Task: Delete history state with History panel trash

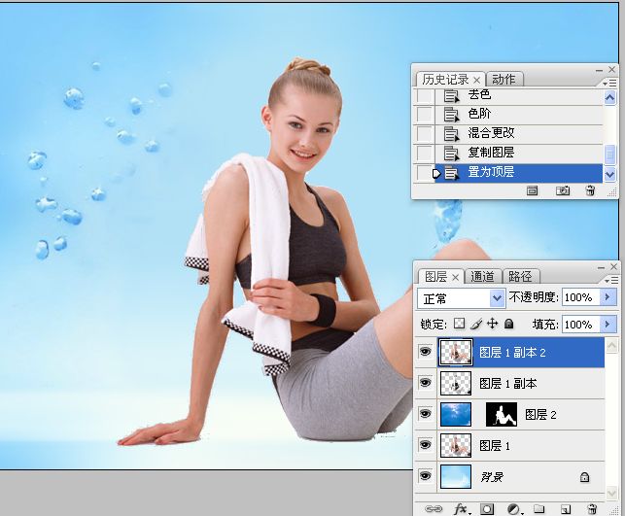Action: (590, 191)
